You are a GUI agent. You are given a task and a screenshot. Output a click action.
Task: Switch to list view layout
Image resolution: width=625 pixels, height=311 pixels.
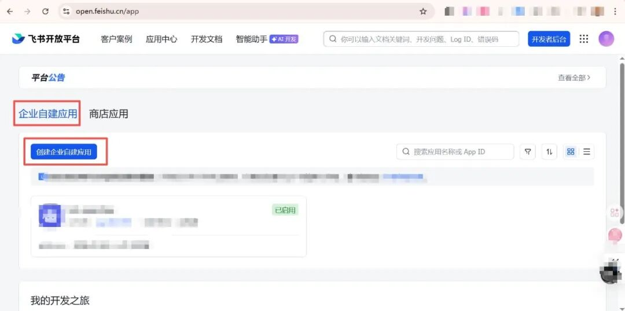(586, 152)
